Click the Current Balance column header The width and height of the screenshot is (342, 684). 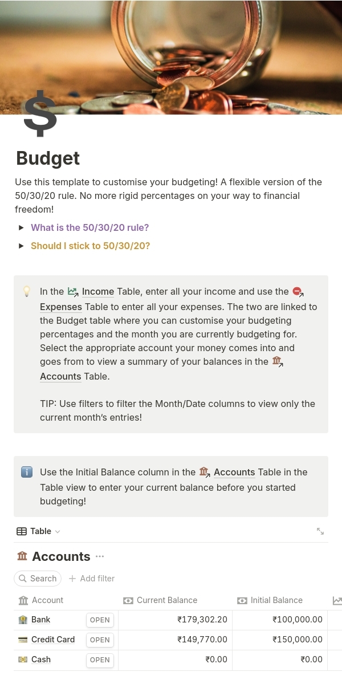(x=166, y=600)
